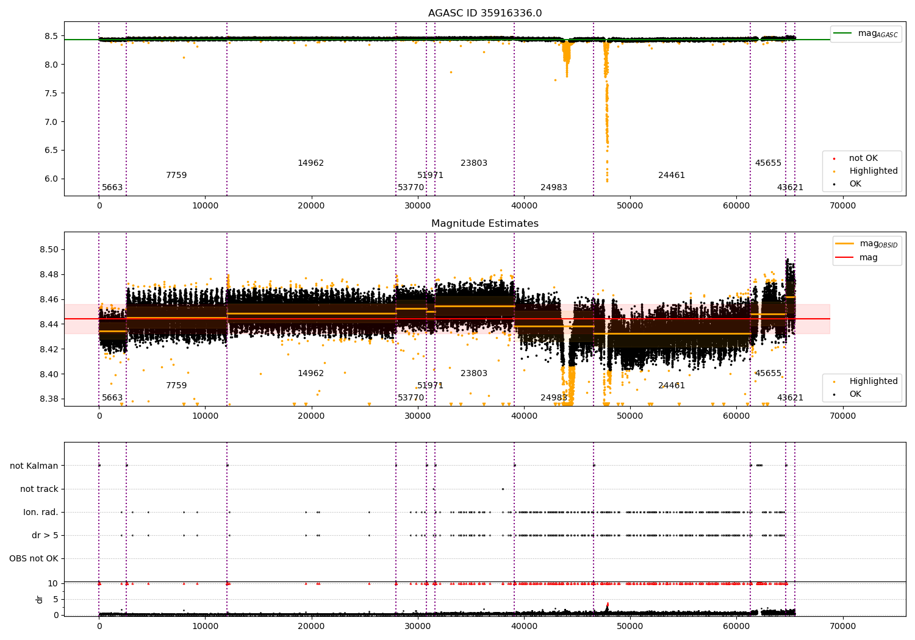Screen dimensions: 915x640
Task: Click 'Highlighted' in the middle panel legend
Action: 874,382
